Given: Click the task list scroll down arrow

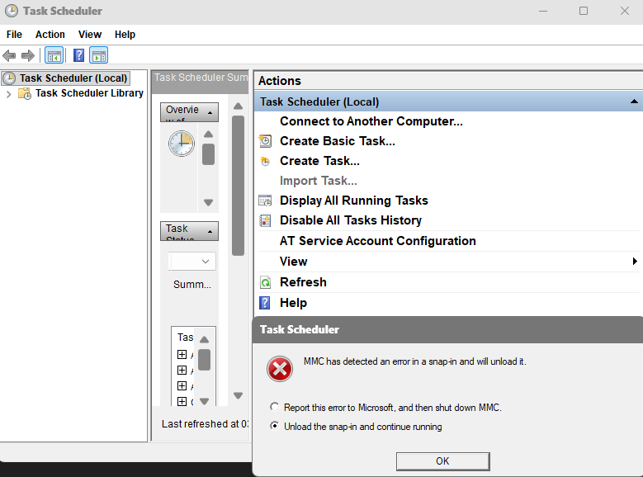Looking at the screenshot, I should click(x=204, y=401).
